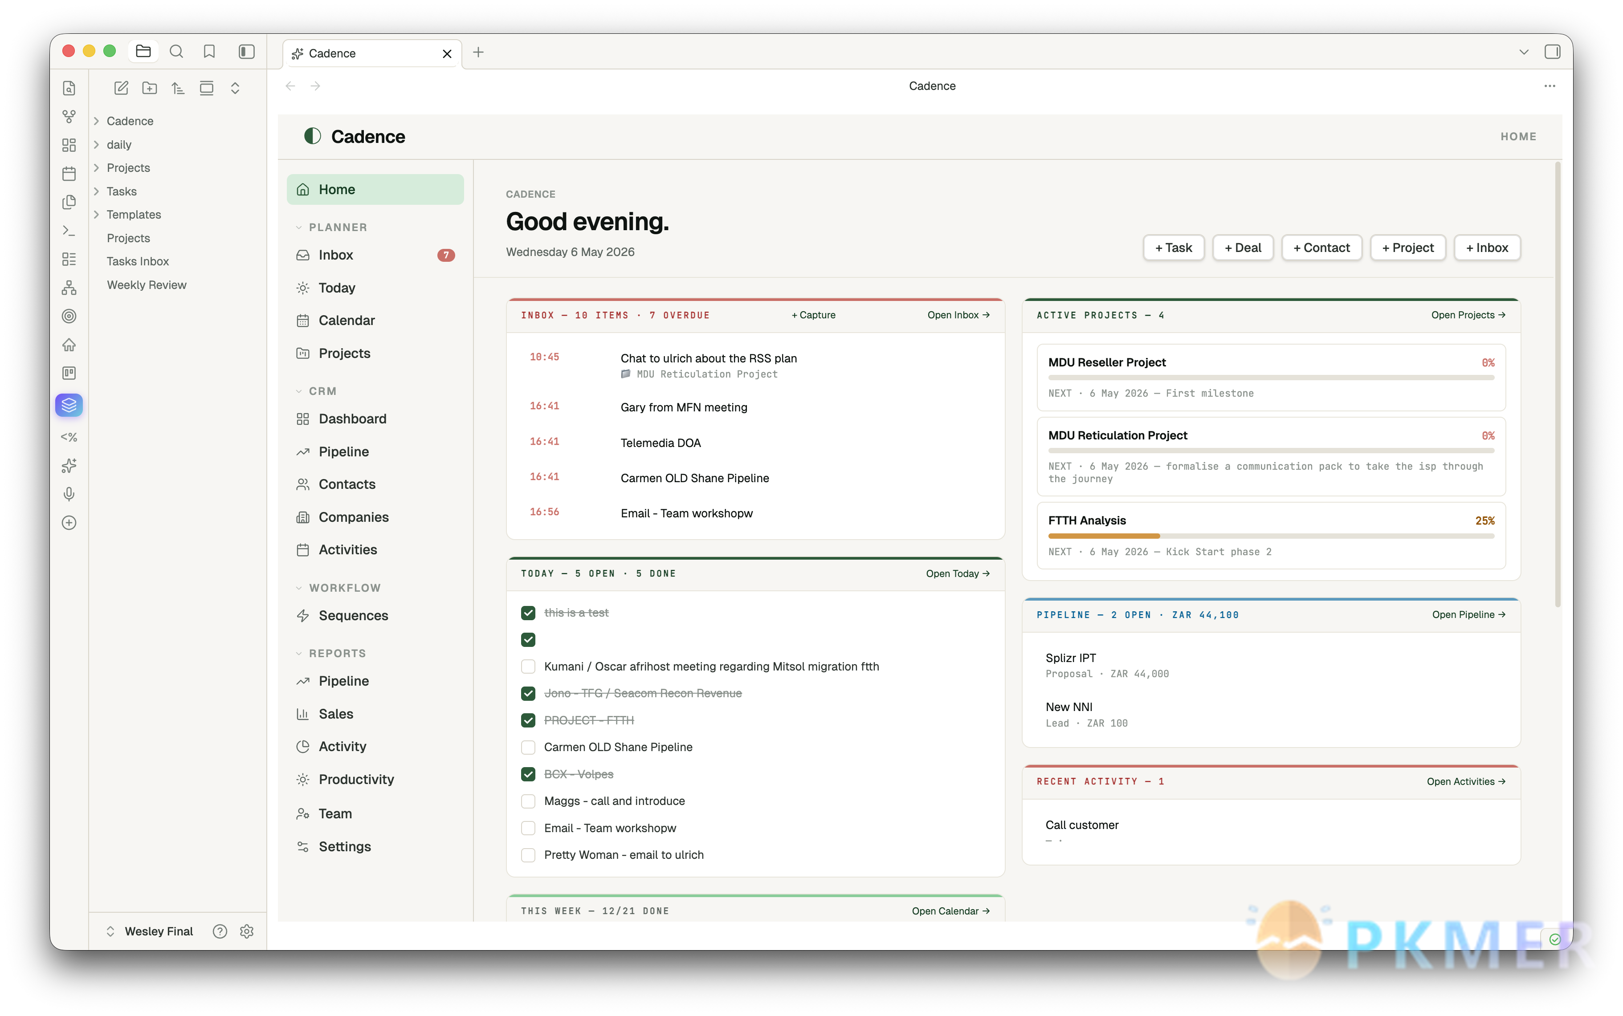The height and width of the screenshot is (1016, 1623).
Task: Open graph view ribbon icon
Action: pyautogui.click(x=69, y=117)
